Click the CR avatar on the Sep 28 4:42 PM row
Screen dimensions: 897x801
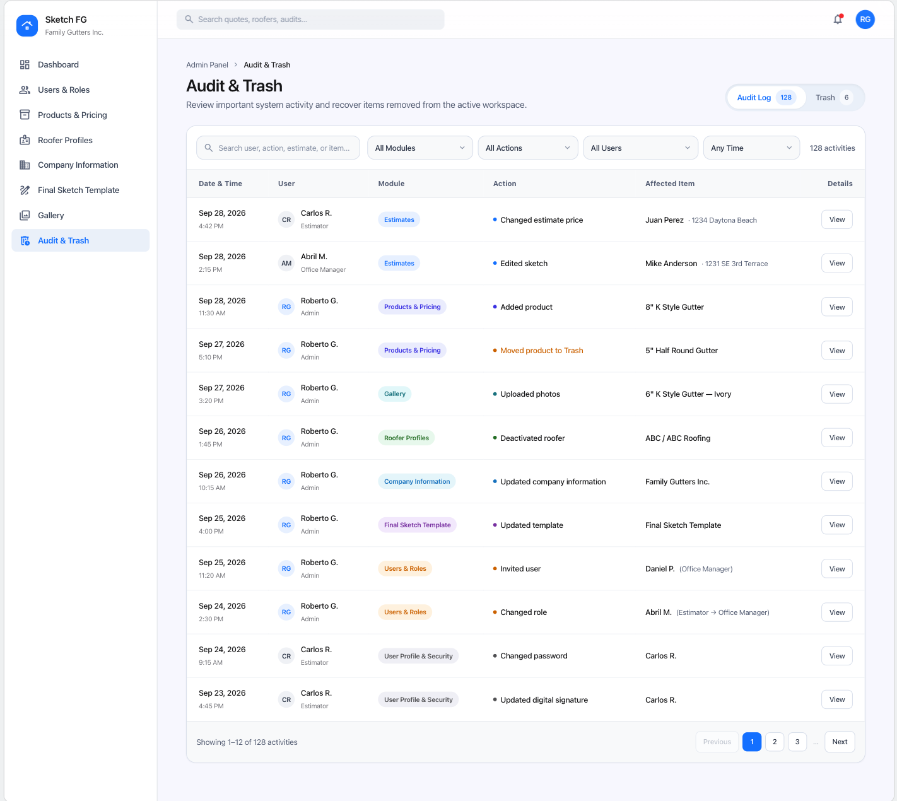tap(286, 219)
